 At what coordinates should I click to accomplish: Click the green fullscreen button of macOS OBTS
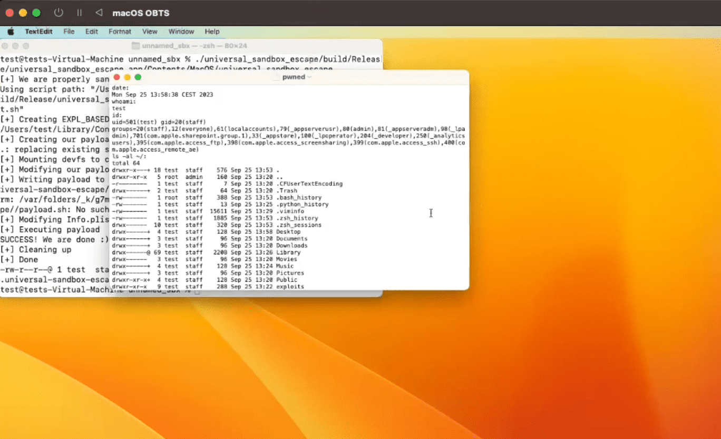[36, 13]
